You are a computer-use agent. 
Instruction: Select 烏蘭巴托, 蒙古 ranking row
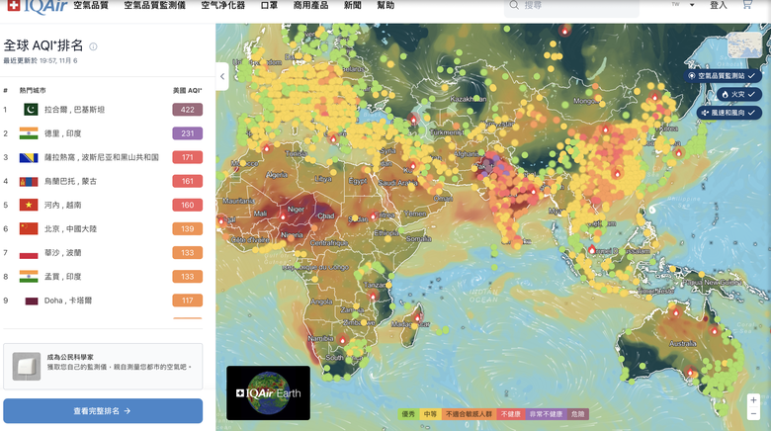point(103,181)
